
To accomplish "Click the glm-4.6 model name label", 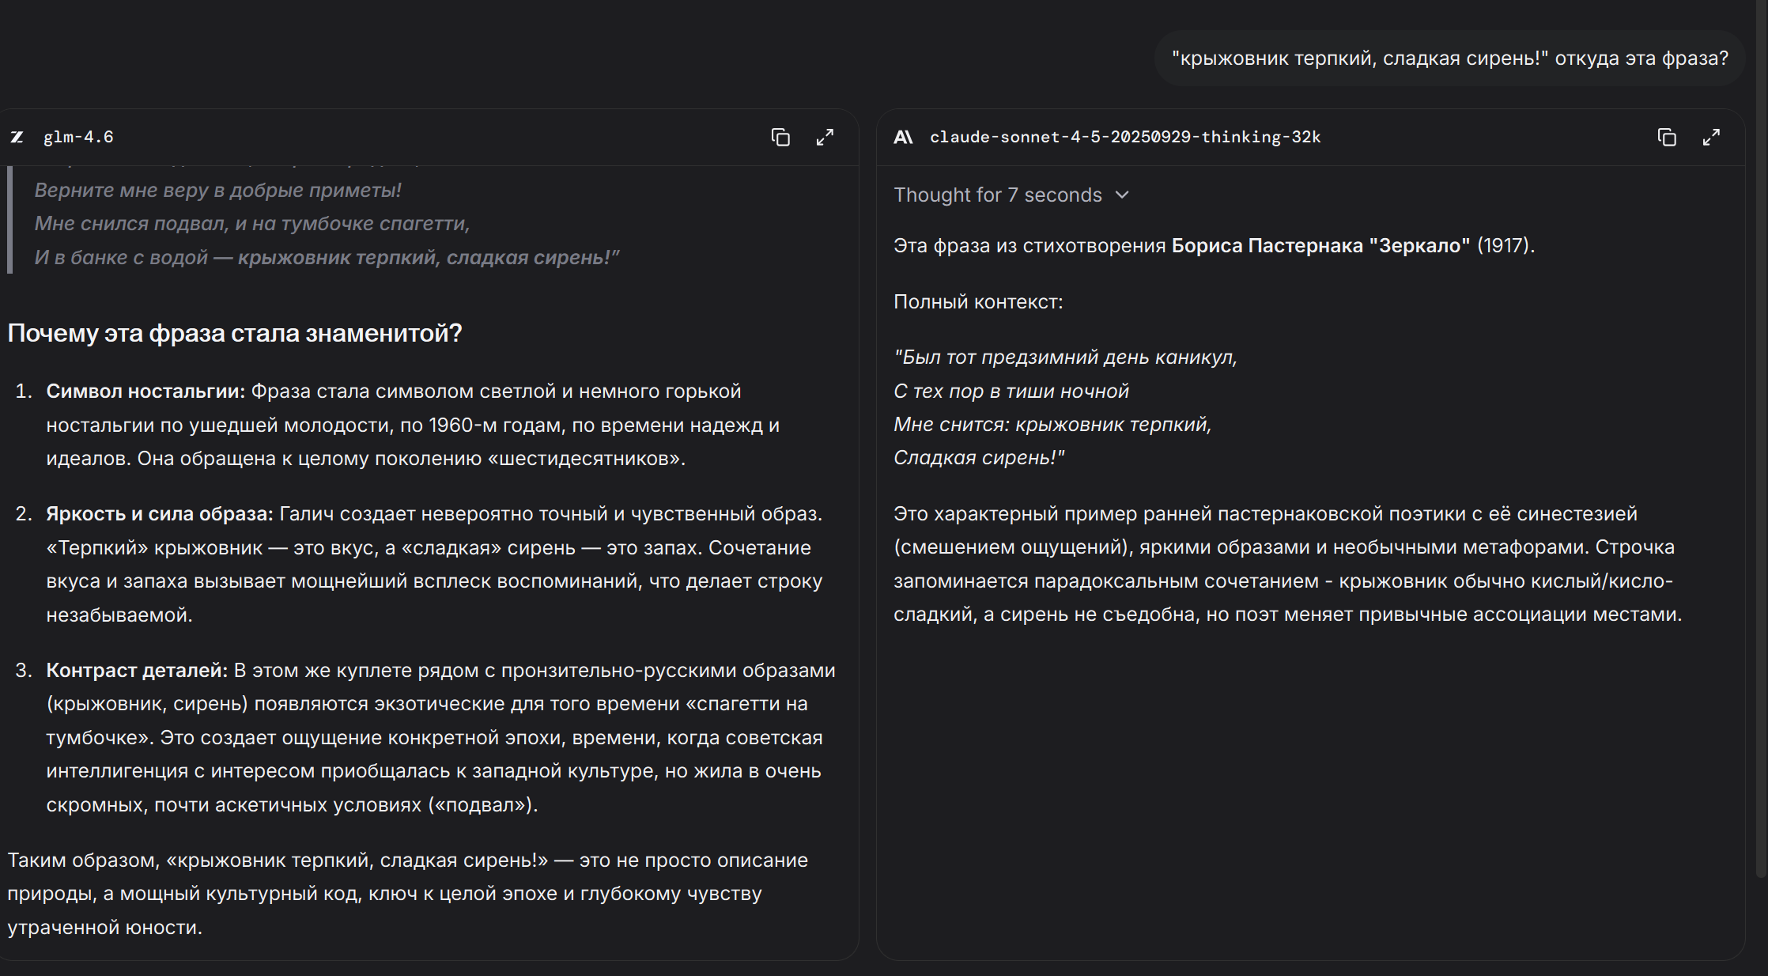I will coord(78,138).
